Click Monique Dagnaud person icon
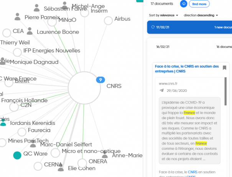This screenshot has height=177, width=232. [3, 61]
